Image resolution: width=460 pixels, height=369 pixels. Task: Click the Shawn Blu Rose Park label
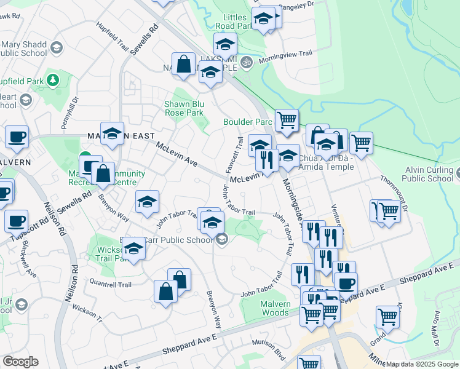(184, 108)
